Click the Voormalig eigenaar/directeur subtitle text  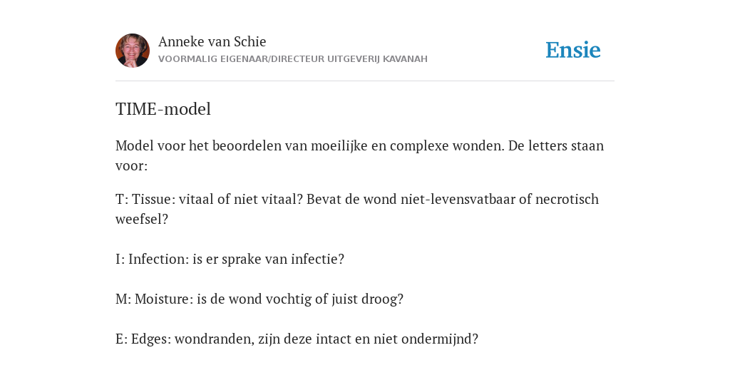point(293,59)
